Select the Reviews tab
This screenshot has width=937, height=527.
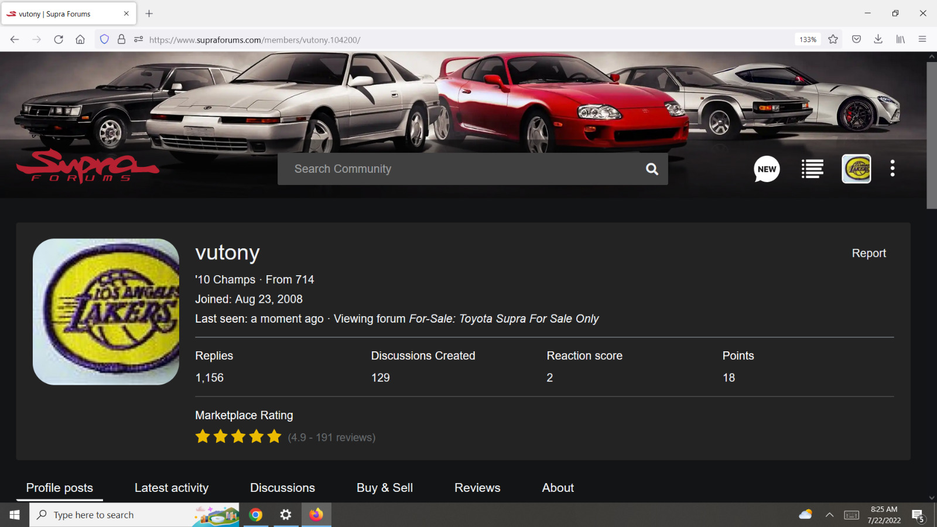tap(477, 488)
